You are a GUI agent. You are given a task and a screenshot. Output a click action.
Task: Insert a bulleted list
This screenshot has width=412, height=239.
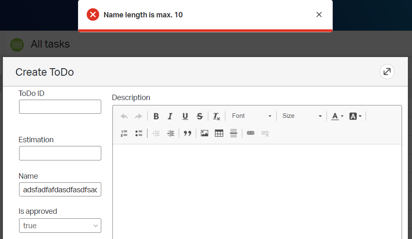(139, 133)
